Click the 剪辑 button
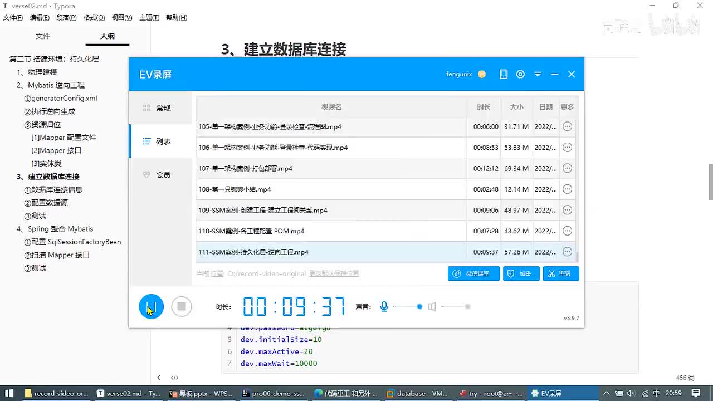Viewport: 713px width, 401px height. pyautogui.click(x=561, y=273)
